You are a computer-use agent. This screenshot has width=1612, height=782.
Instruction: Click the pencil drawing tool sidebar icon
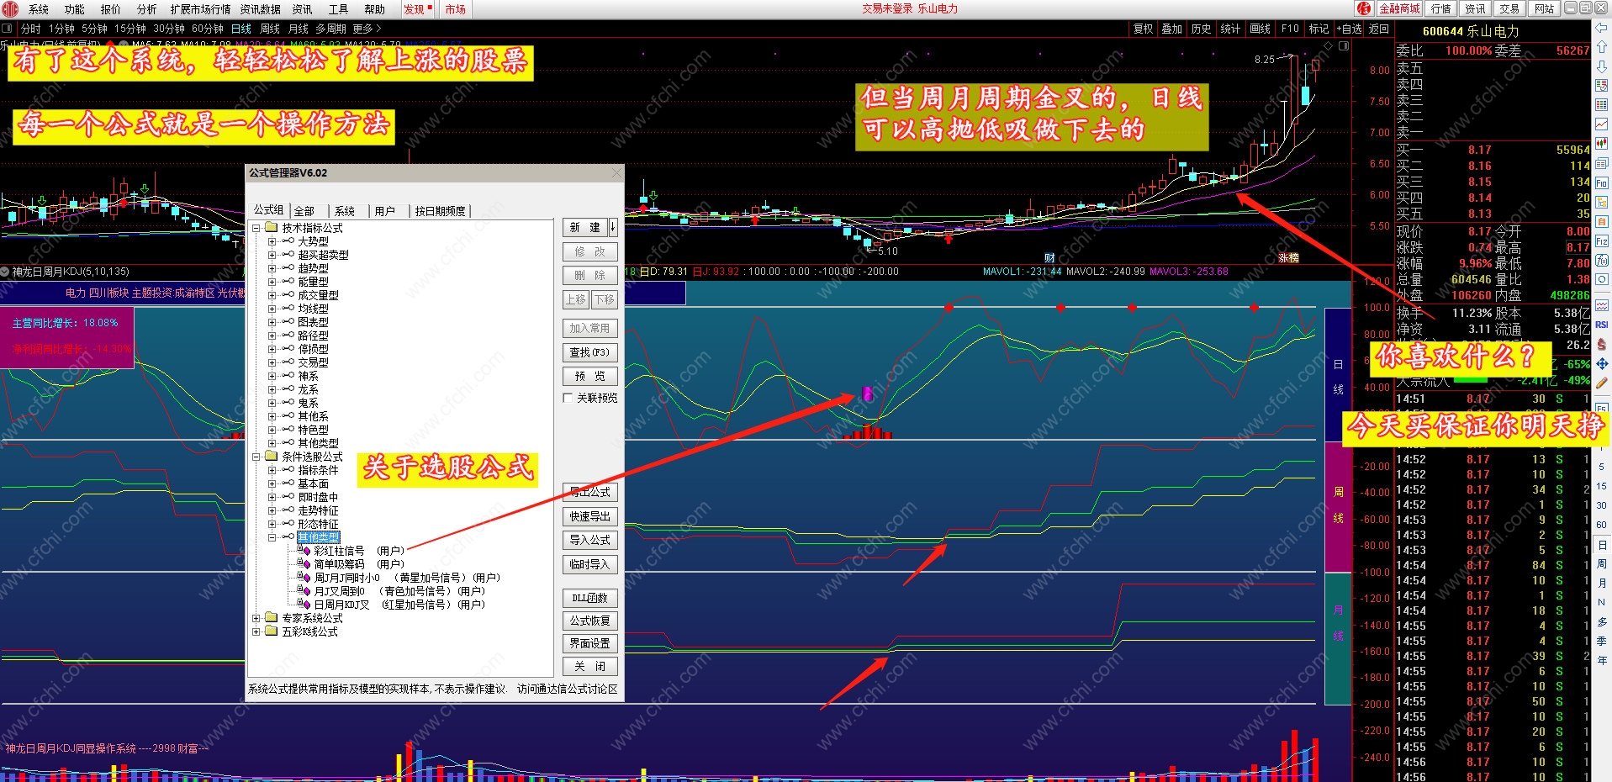coord(1602,383)
